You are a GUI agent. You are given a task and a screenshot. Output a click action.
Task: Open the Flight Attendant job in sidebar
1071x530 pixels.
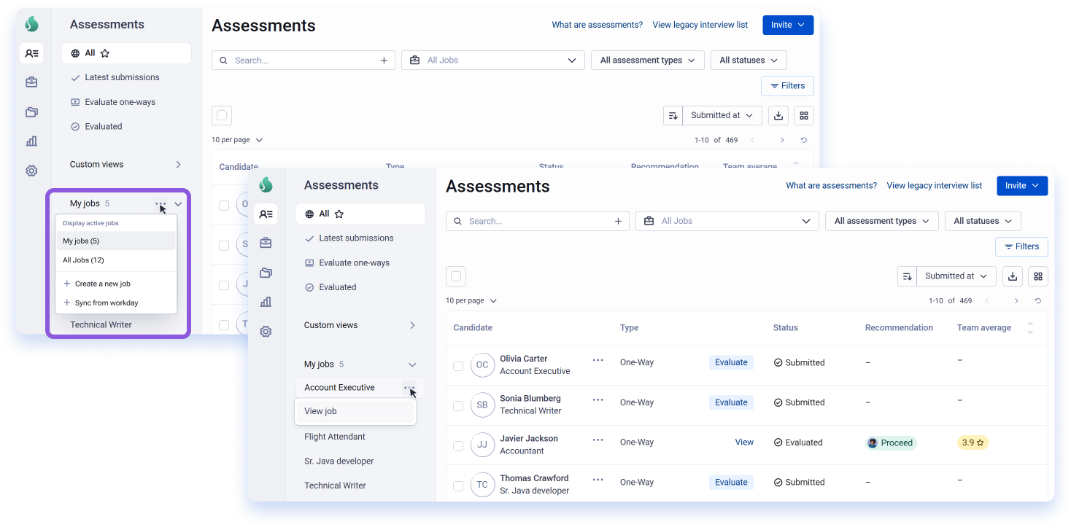point(335,437)
